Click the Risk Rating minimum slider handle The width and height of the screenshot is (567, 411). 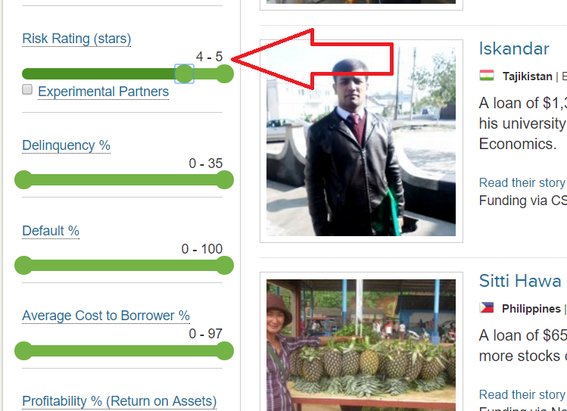[185, 73]
